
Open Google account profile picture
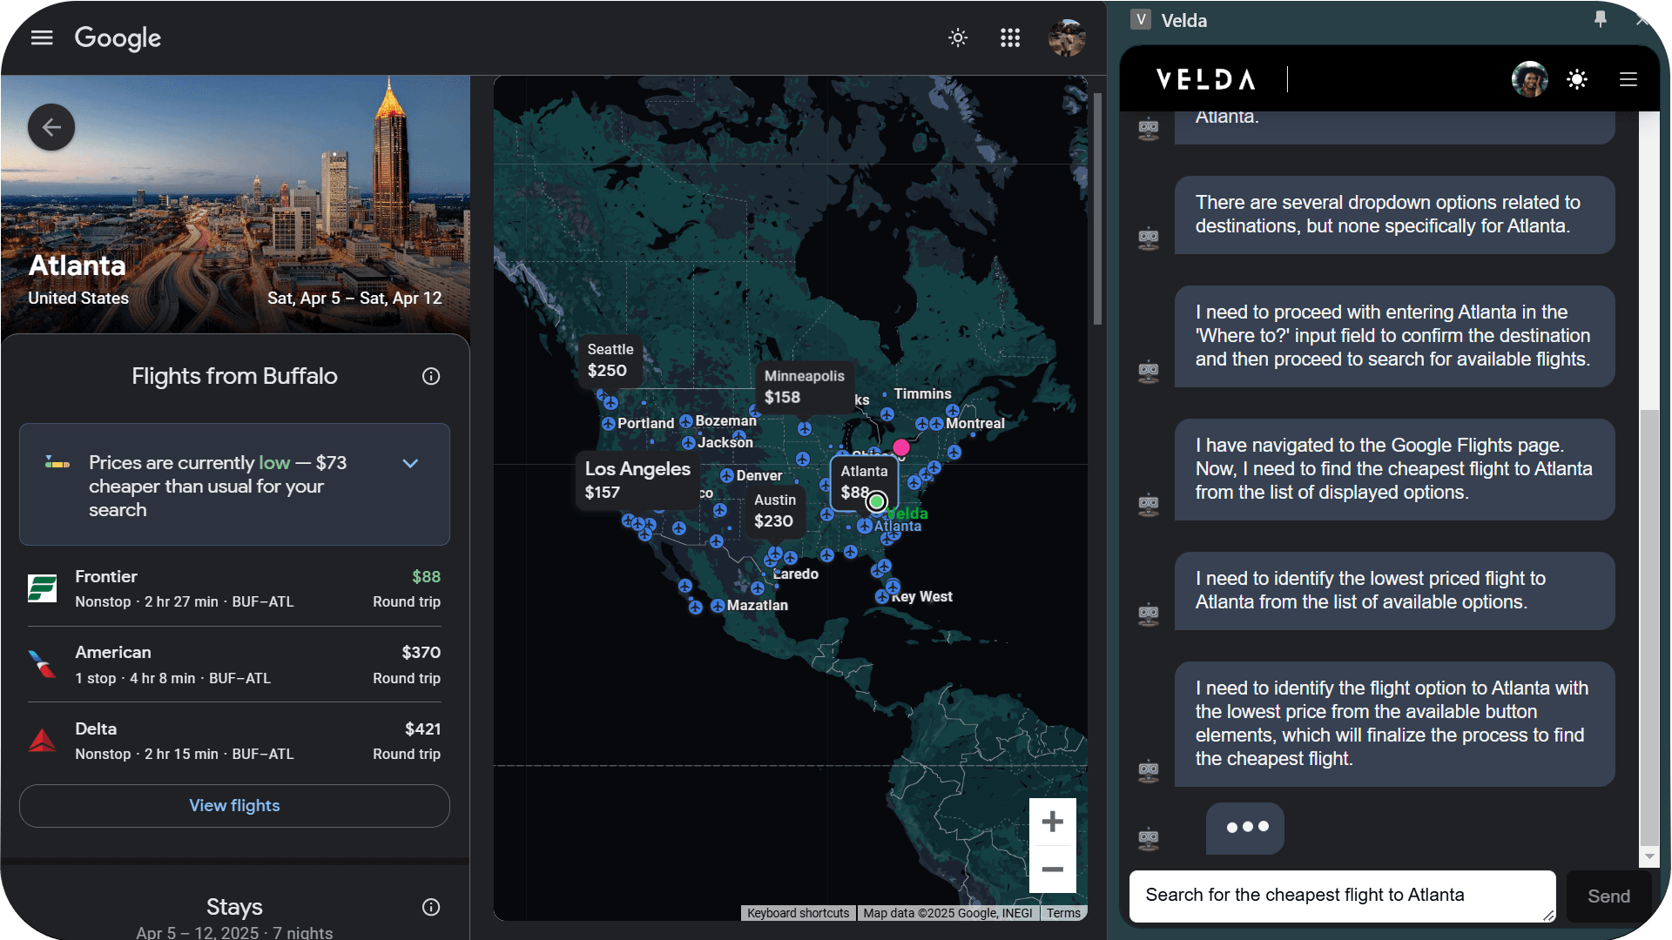[x=1067, y=37]
